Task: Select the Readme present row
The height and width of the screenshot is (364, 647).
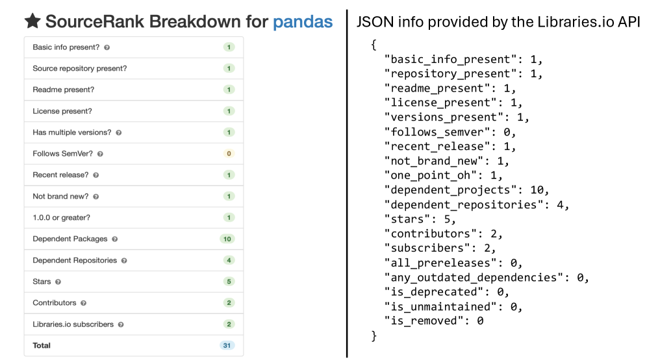Action: pos(134,90)
